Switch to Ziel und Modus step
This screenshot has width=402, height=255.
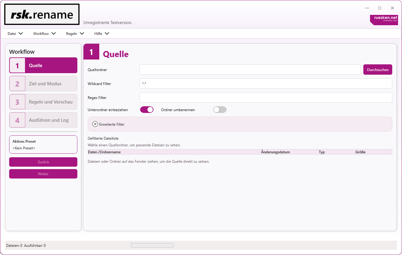click(x=45, y=84)
